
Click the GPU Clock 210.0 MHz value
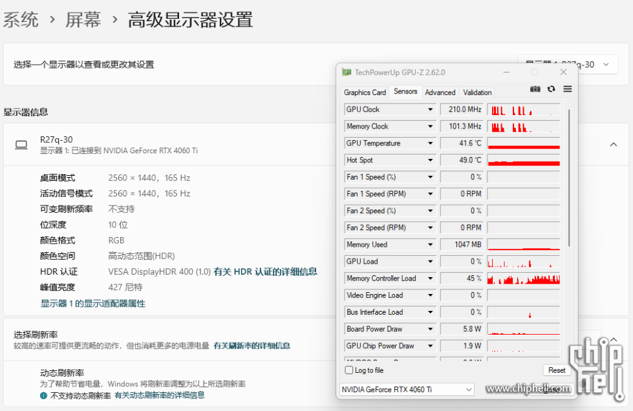pos(462,109)
